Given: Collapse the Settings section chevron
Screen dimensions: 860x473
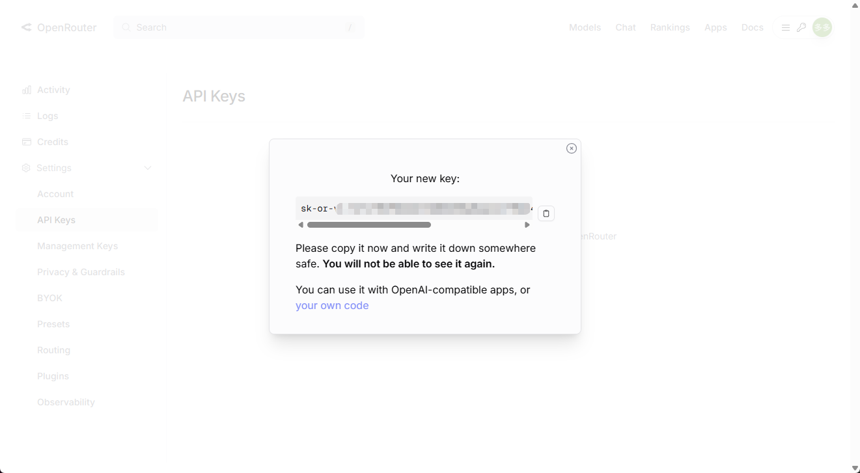Looking at the screenshot, I should [148, 168].
